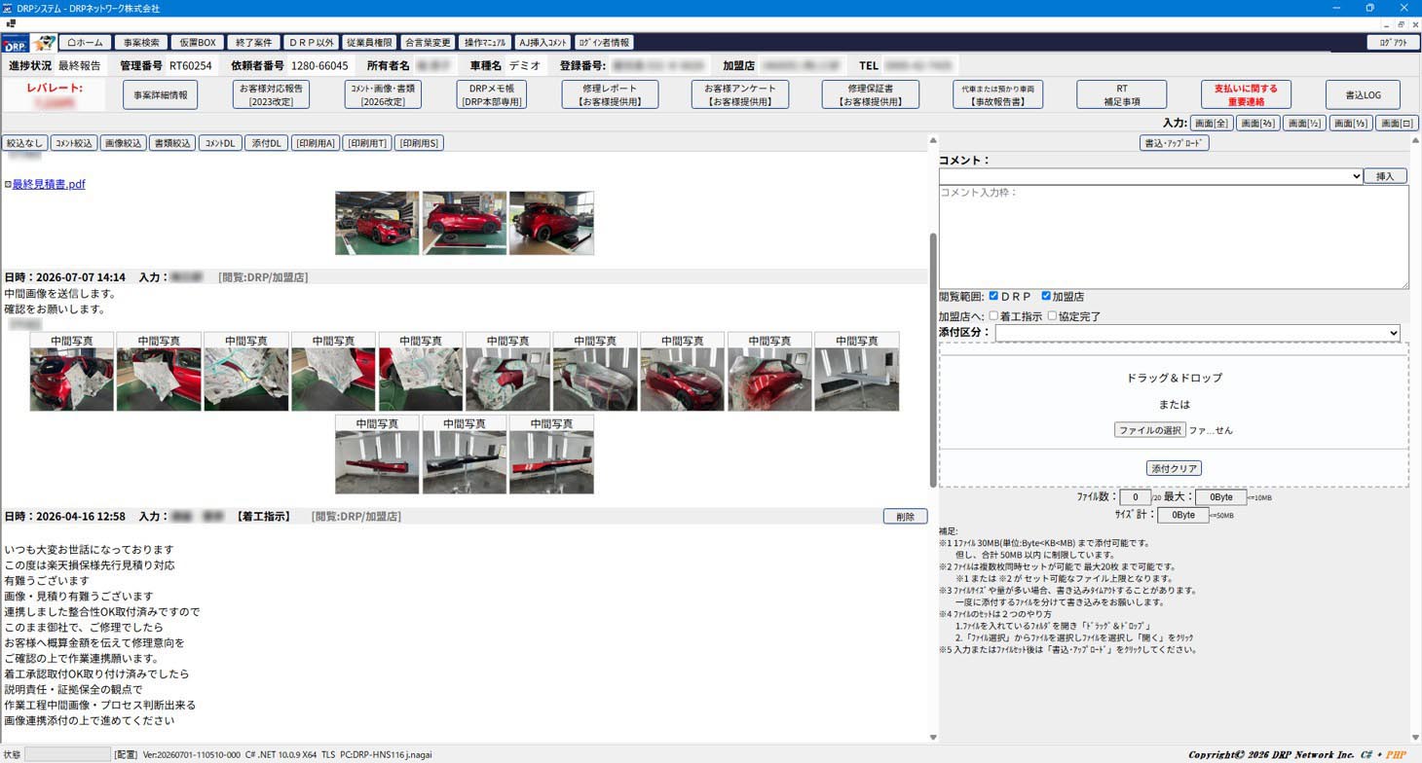Click the 書込・アップロード button
Screen dimensions: 1422x763
pyautogui.click(x=1174, y=143)
